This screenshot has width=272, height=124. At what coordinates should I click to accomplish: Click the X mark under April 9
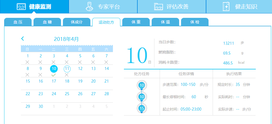40,75
